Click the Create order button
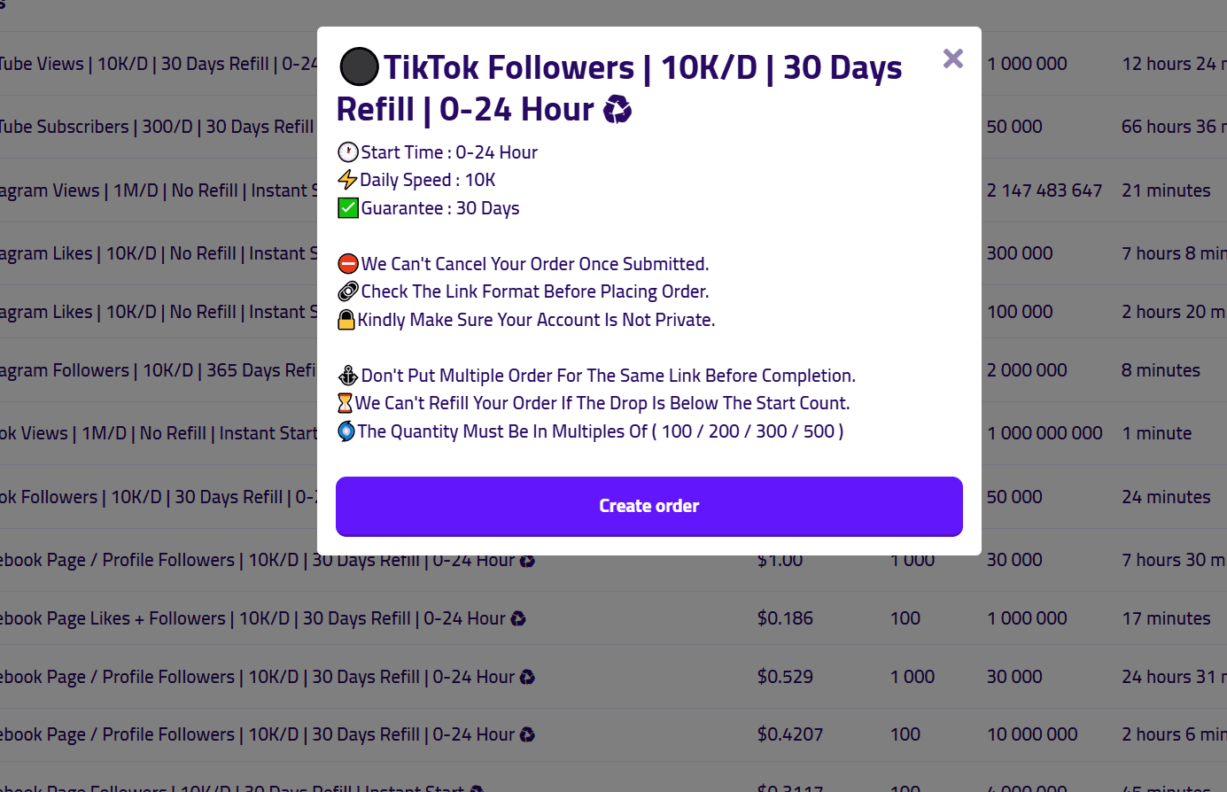The height and width of the screenshot is (792, 1227). 649,506
